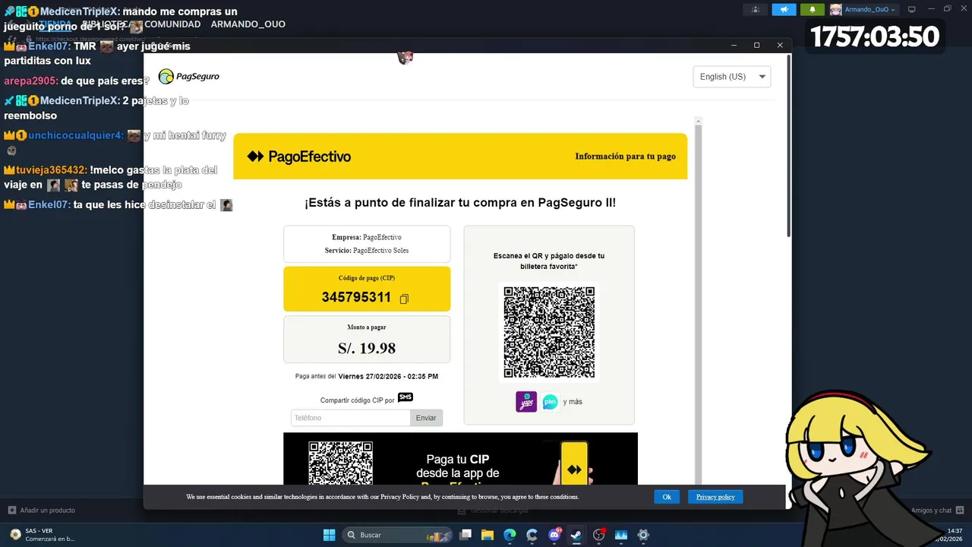Open the COMUNIDAD tab in Steam

pos(172,24)
